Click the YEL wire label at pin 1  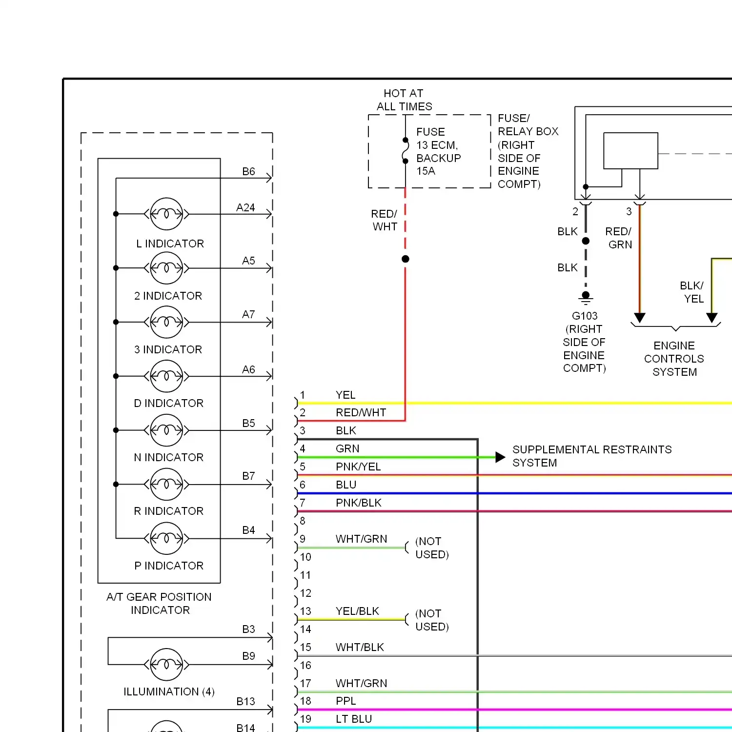click(346, 395)
